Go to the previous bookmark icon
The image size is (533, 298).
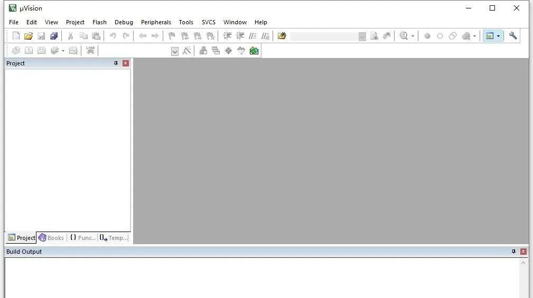pyautogui.click(x=184, y=36)
